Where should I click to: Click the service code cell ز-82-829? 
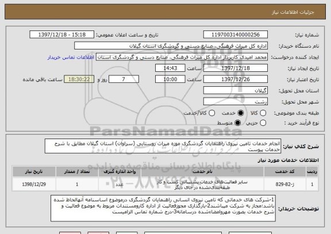(x=285, y=184)
